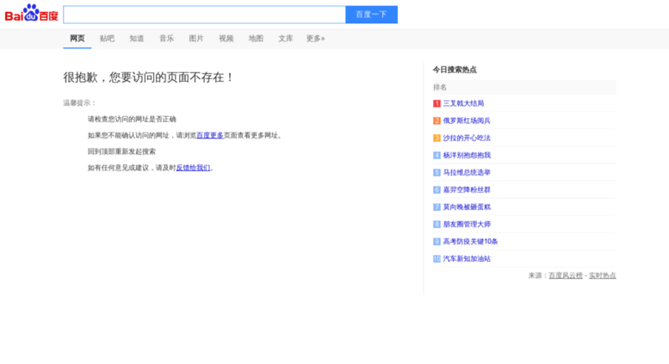Open the 实时热点 link

(603, 275)
